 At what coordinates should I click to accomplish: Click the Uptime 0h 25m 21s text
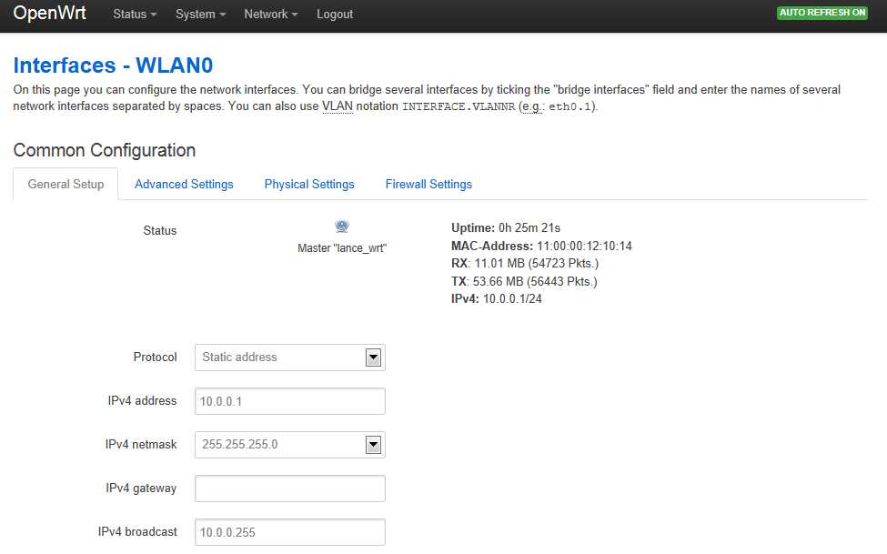pos(506,227)
